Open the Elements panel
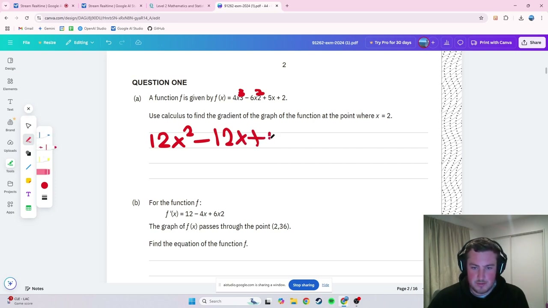548x308 pixels. [10, 84]
